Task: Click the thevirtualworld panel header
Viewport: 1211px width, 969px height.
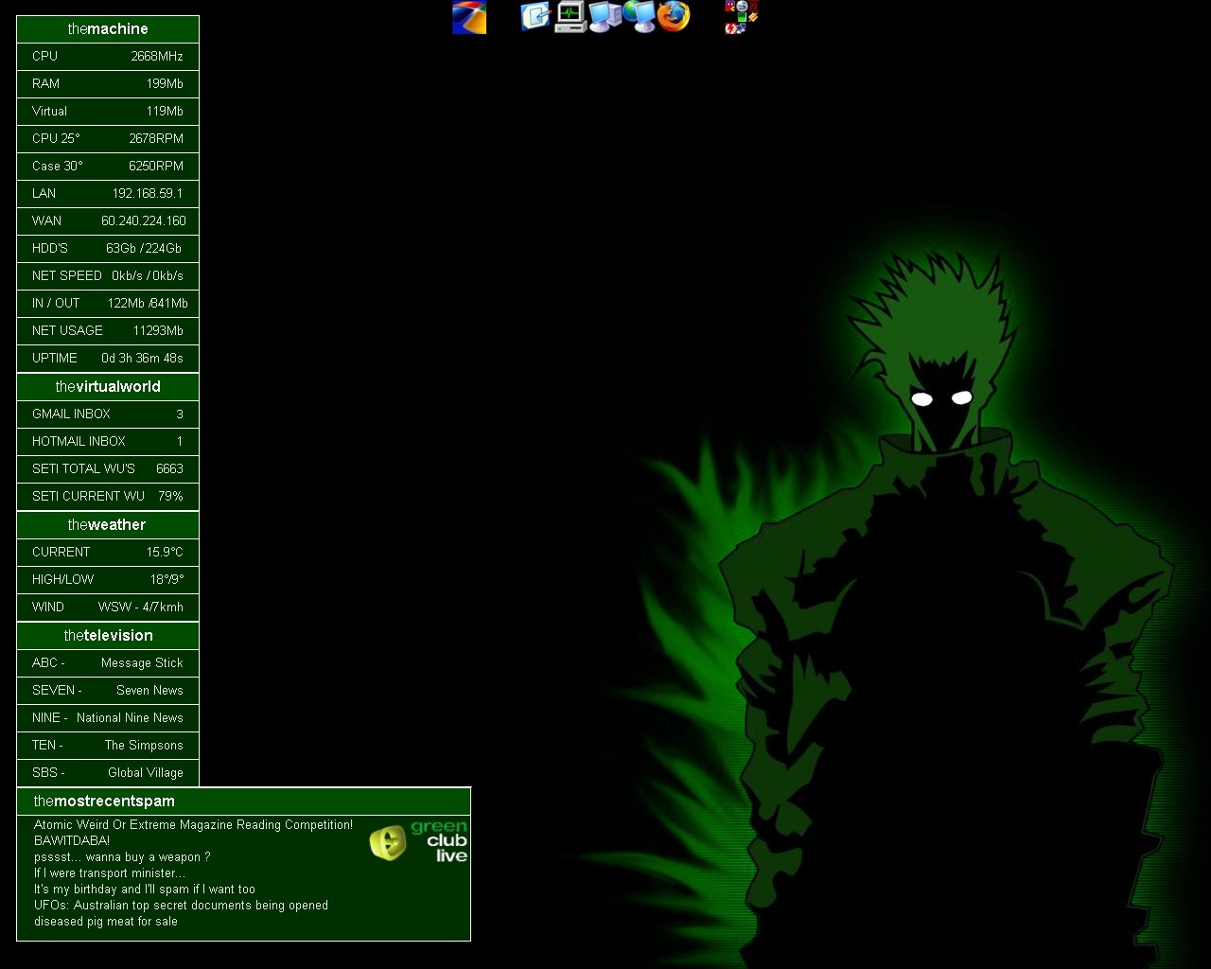Action: pos(108,387)
